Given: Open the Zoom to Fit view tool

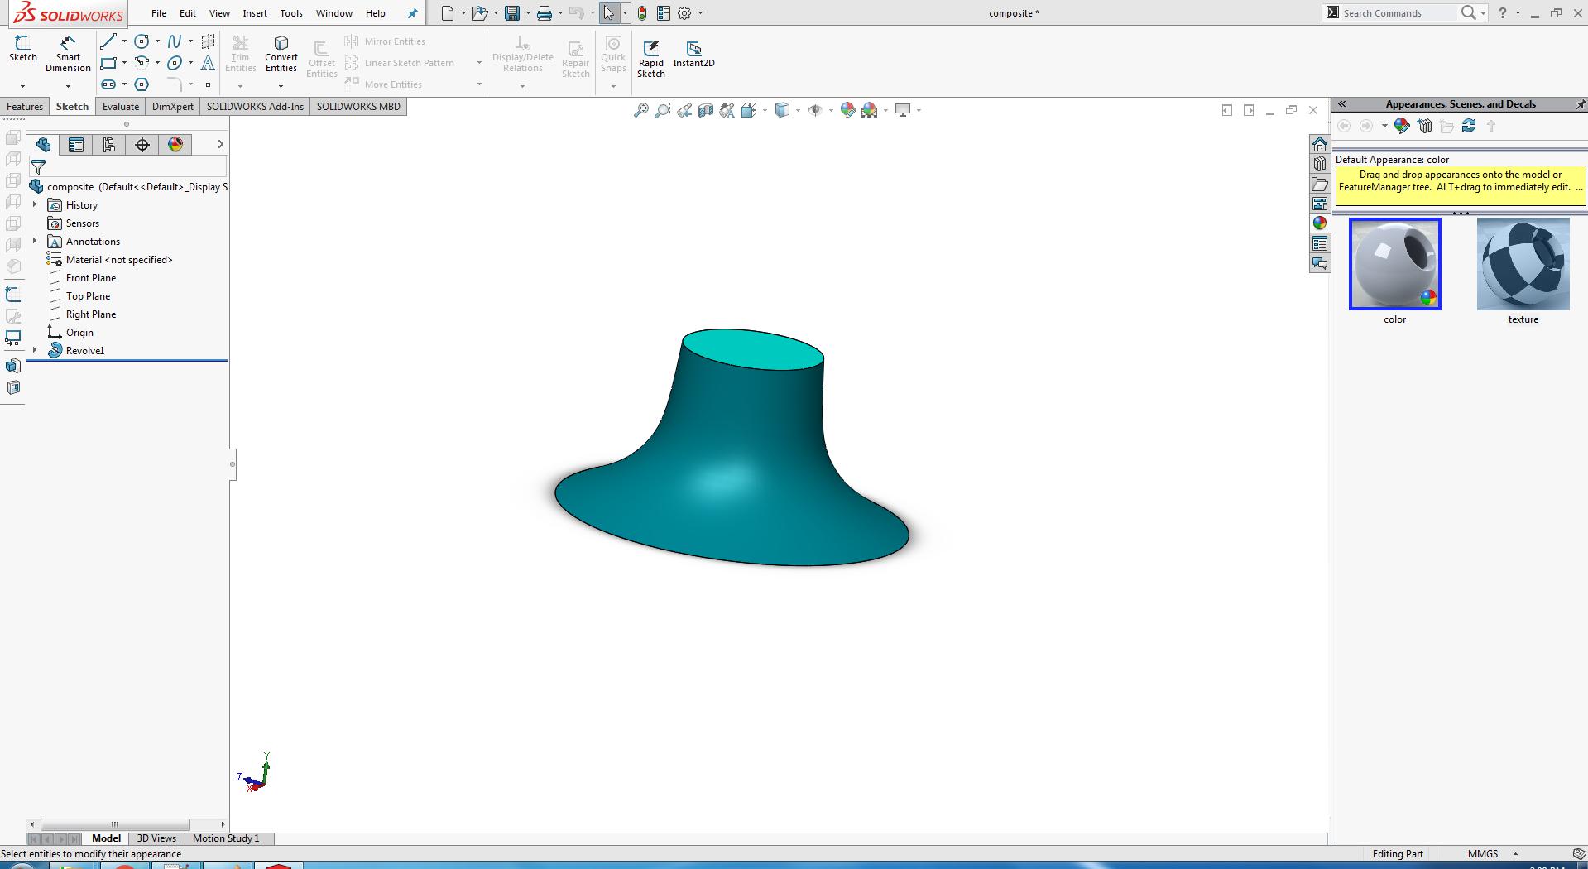Looking at the screenshot, I should tap(640, 110).
